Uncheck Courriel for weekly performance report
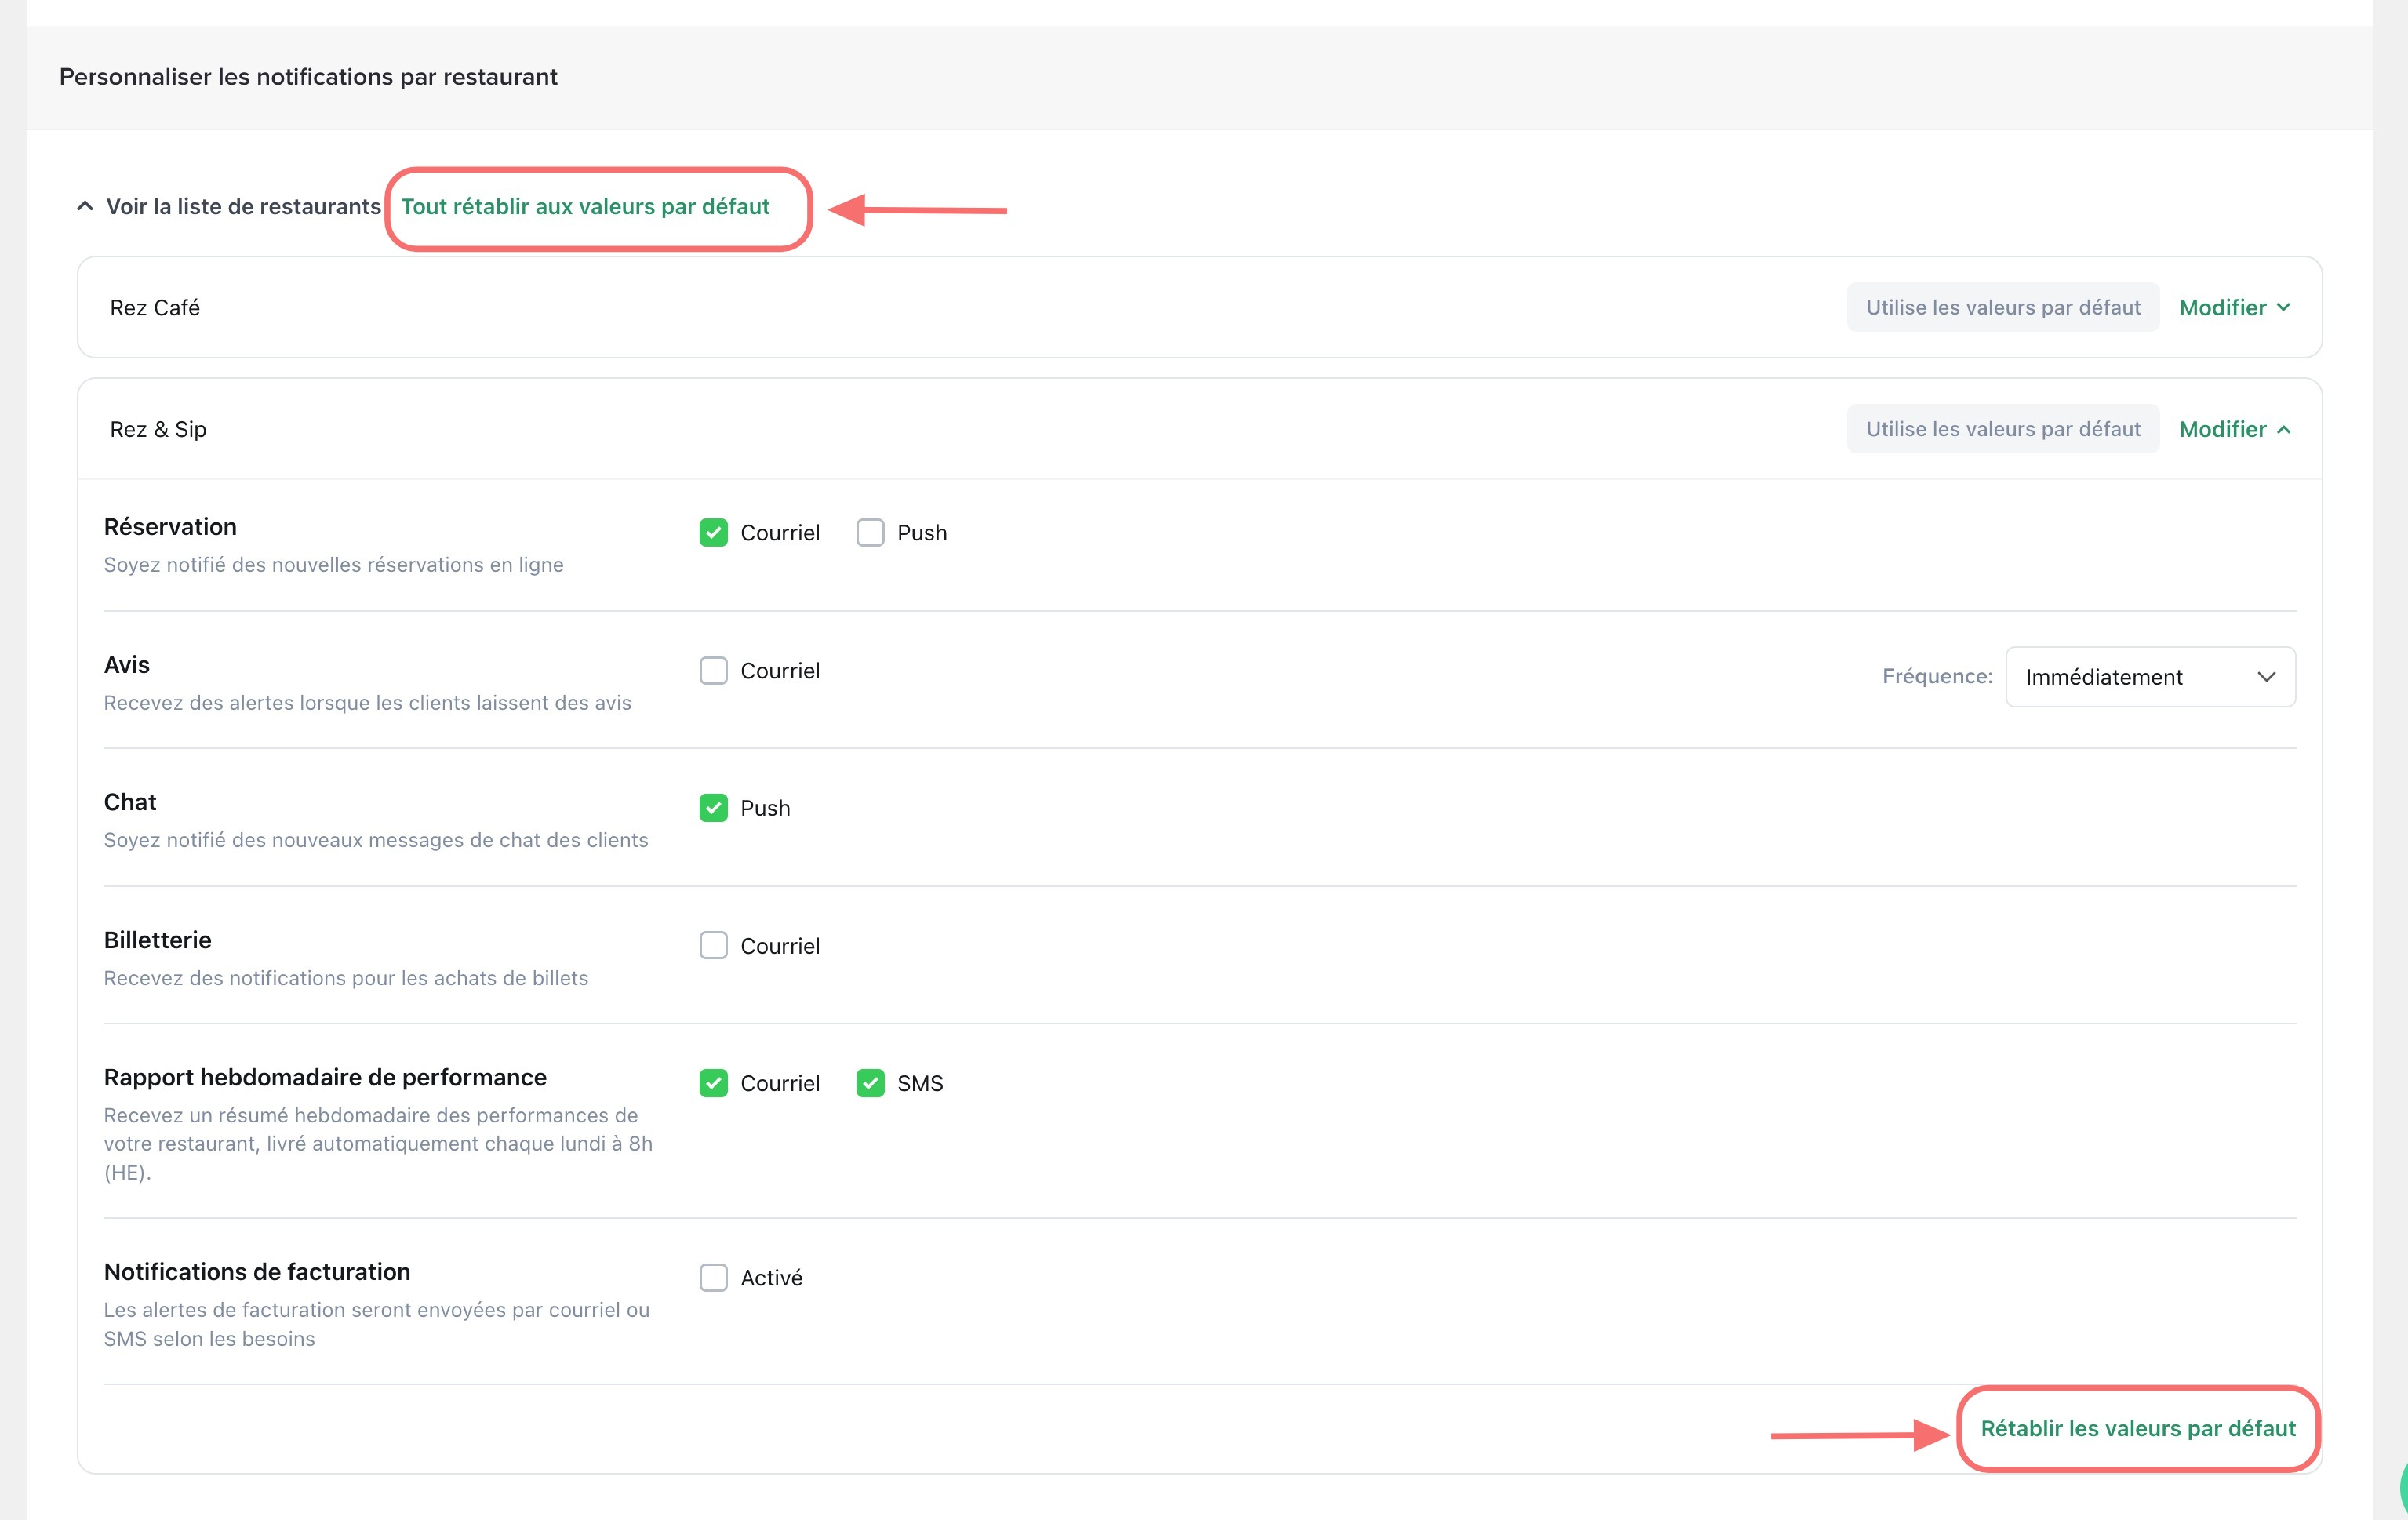 tap(713, 1083)
